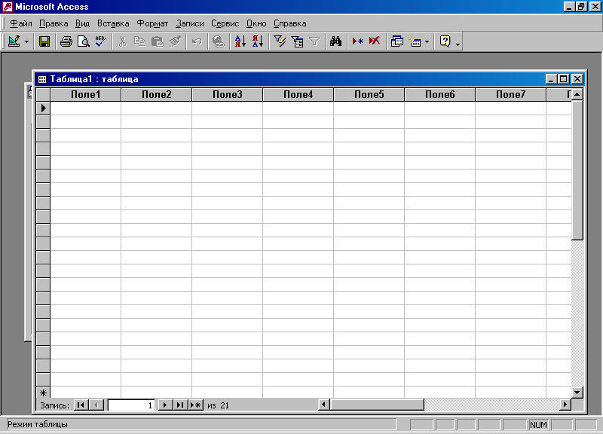Screen dimensions: 603x434
Task: Click the Таблица1 window title bar icon
Action: [x=42, y=79]
